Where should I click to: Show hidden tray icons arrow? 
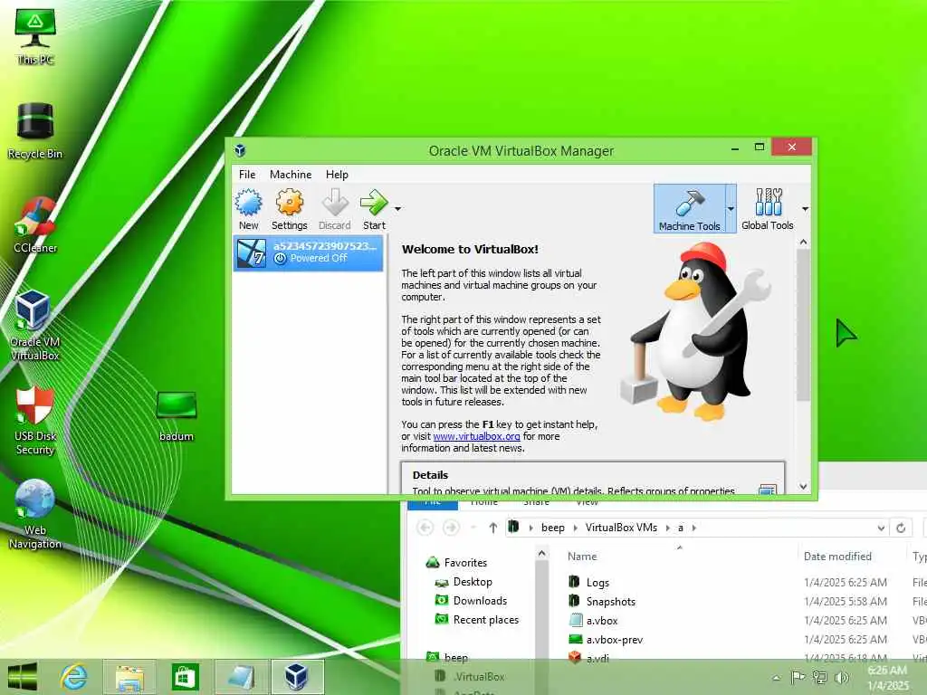(x=776, y=678)
